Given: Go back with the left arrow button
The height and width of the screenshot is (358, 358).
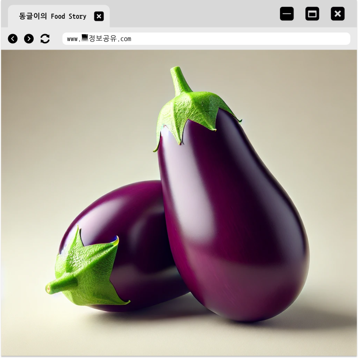Looking at the screenshot, I should (x=13, y=39).
